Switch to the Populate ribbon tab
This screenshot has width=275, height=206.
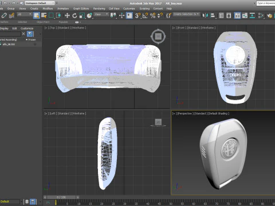pos(63,22)
